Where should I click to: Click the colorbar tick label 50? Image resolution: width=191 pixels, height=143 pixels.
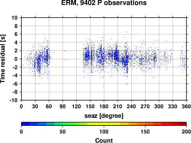click(63, 132)
